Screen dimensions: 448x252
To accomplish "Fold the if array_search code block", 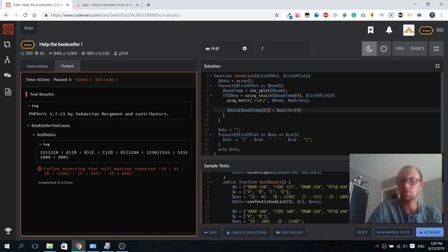I will (x=211, y=95).
